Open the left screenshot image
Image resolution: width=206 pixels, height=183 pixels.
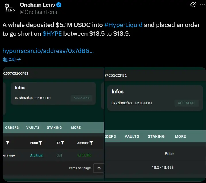click(x=53, y=124)
